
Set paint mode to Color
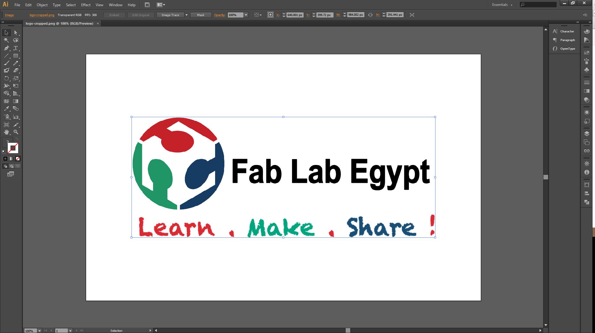[x=5, y=158]
